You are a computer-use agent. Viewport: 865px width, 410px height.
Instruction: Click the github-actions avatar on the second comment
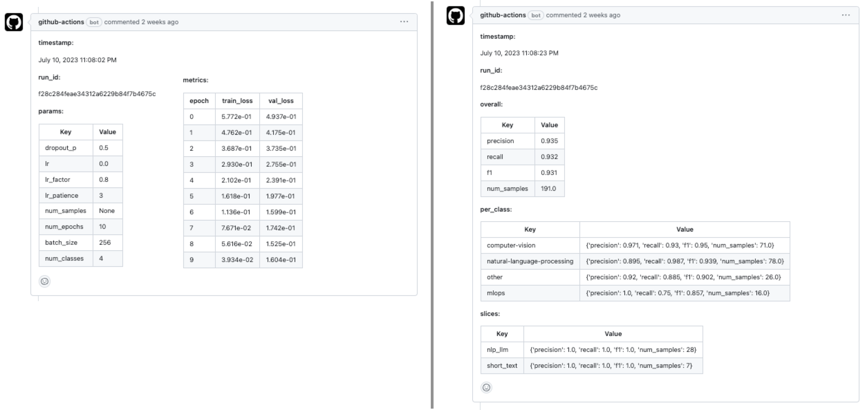coord(456,15)
